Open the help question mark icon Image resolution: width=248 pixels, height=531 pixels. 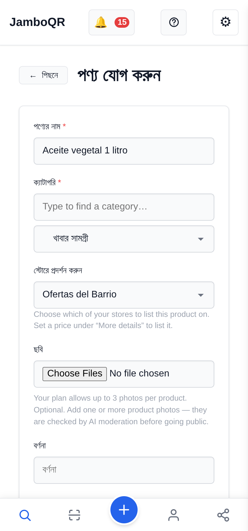pos(174,22)
